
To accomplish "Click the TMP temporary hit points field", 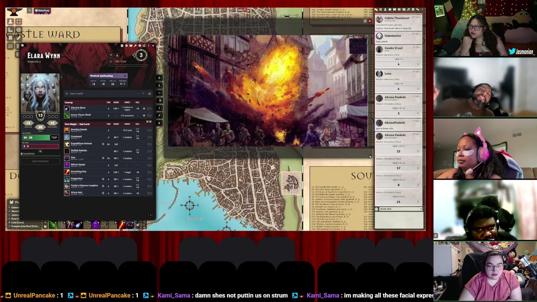I will pos(55,138).
